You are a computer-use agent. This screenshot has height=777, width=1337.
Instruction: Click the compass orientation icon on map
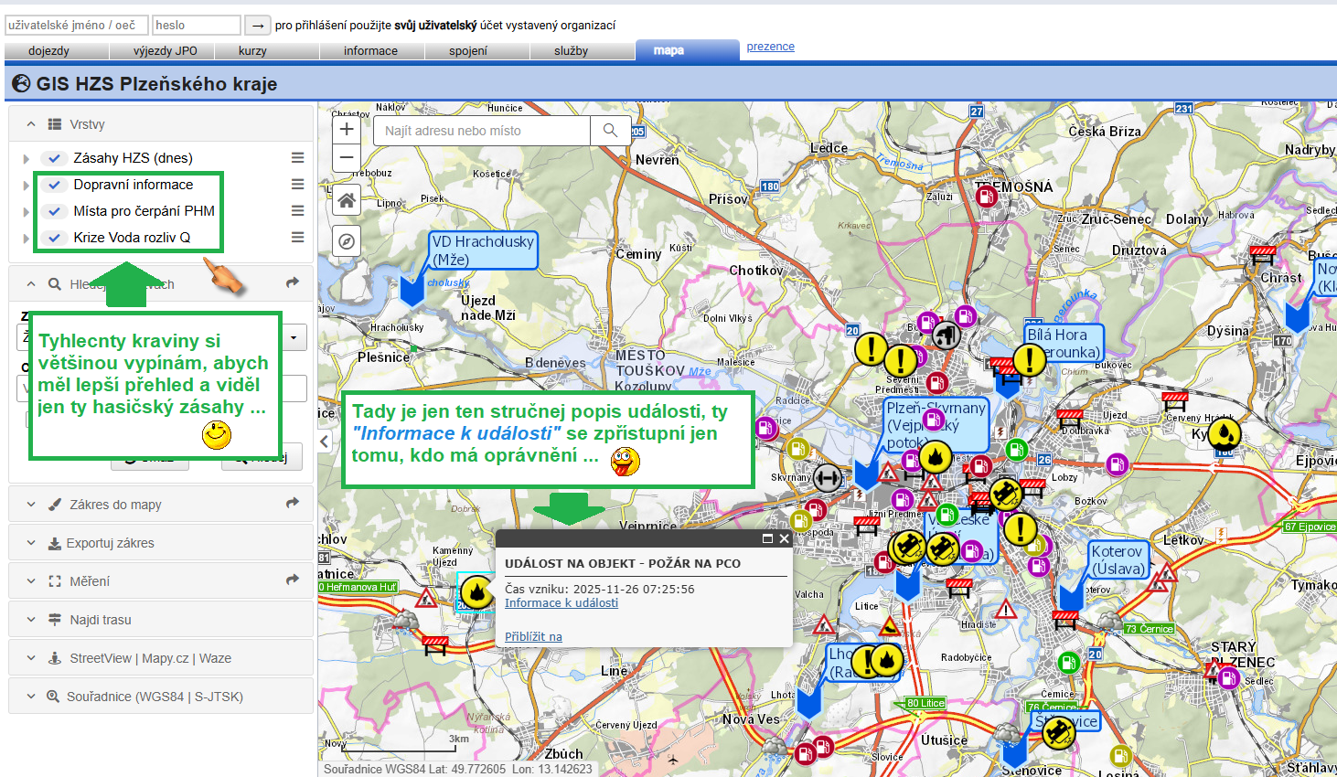[x=347, y=241]
